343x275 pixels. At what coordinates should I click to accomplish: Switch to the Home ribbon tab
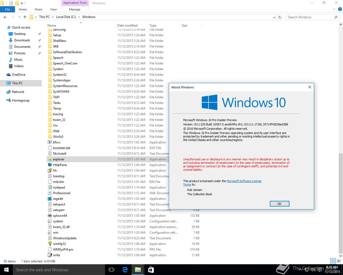23,9
